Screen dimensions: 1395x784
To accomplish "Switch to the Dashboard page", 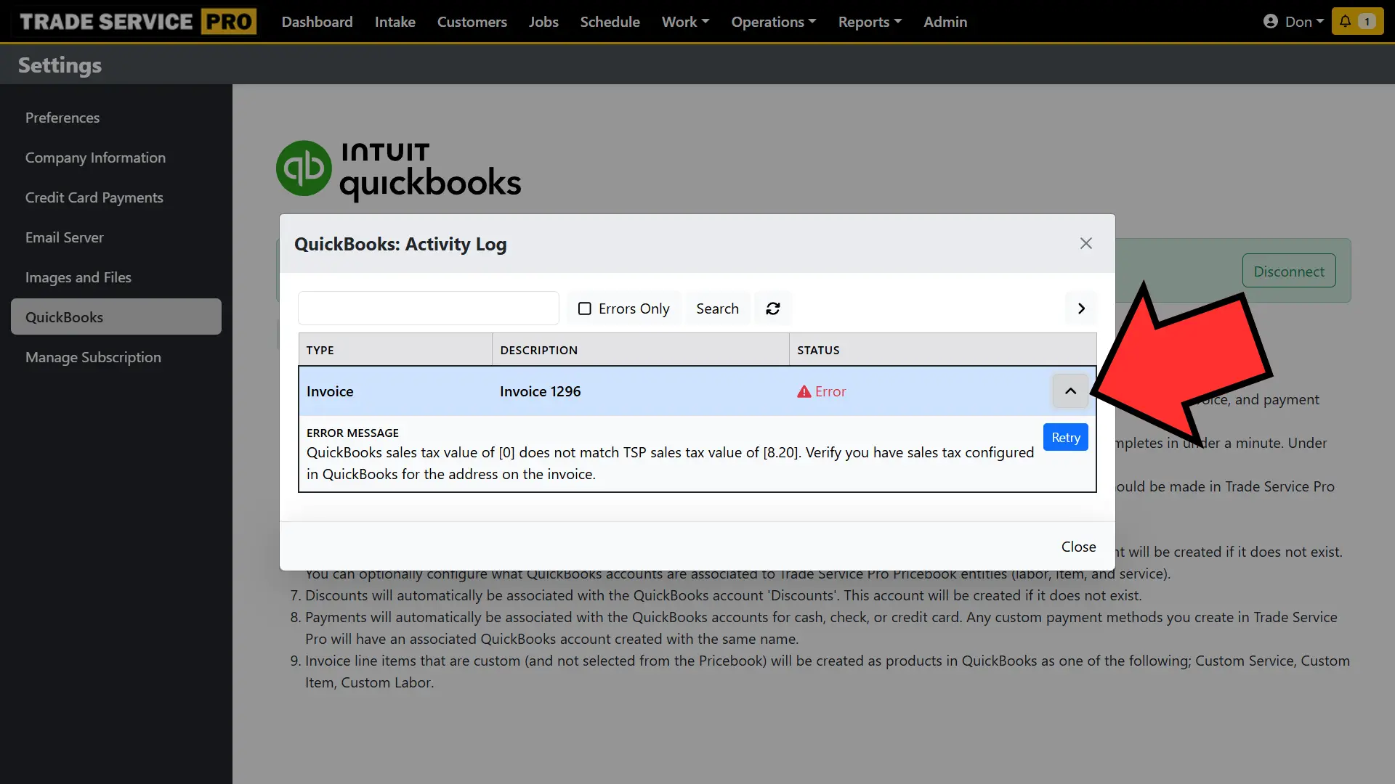I will coord(316,21).
